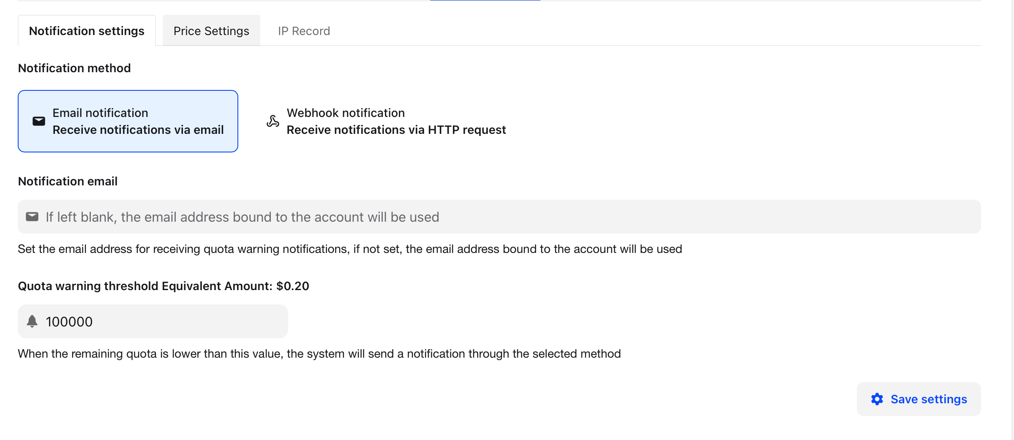Click the "Receive notifications via email" description
This screenshot has width=1014, height=440.
(138, 130)
